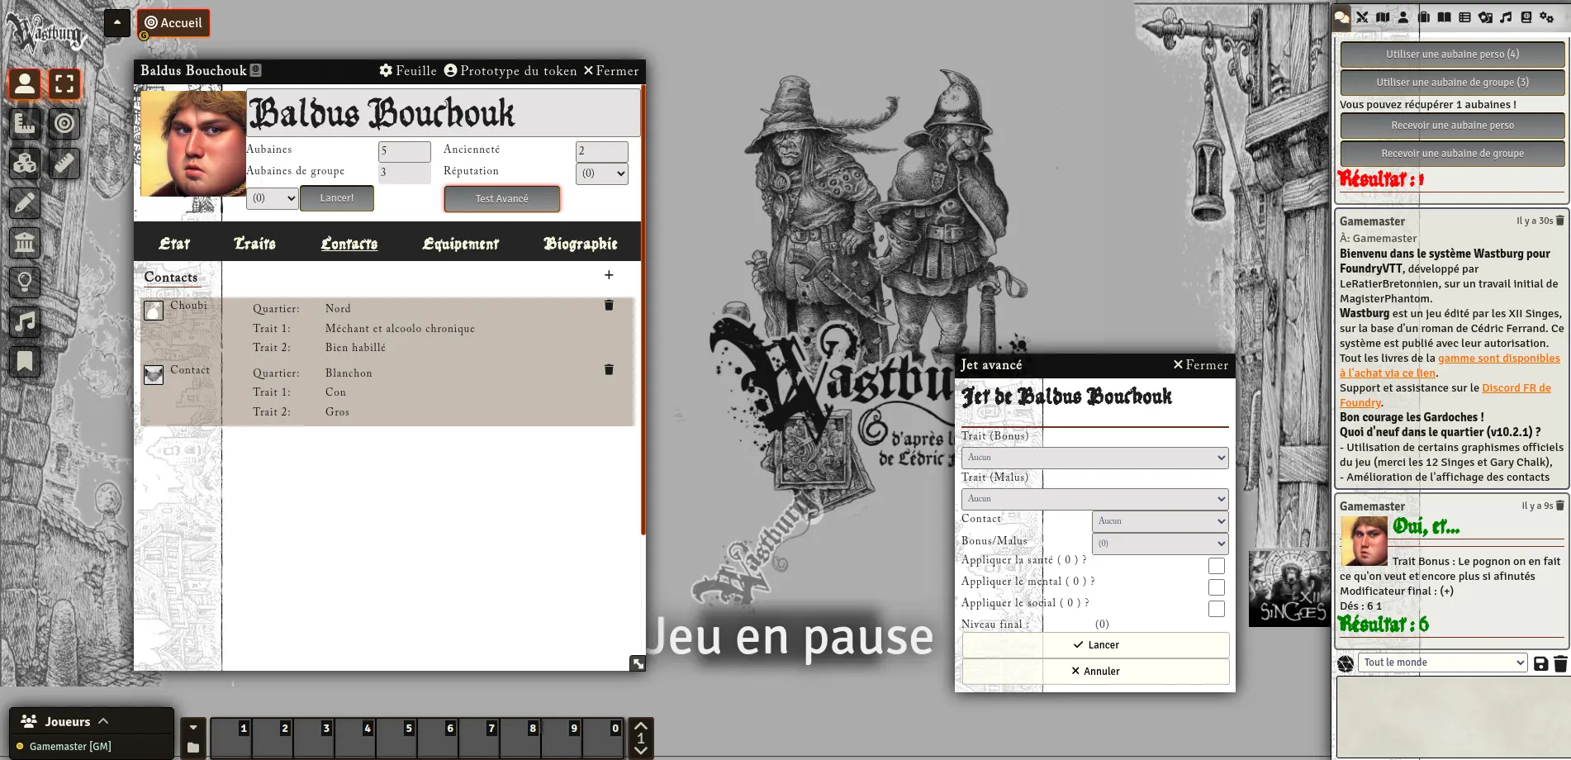Open the Items suitcase sidebar tab

coord(1424,17)
